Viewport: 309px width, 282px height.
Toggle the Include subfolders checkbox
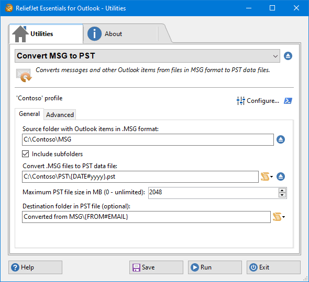(26, 154)
